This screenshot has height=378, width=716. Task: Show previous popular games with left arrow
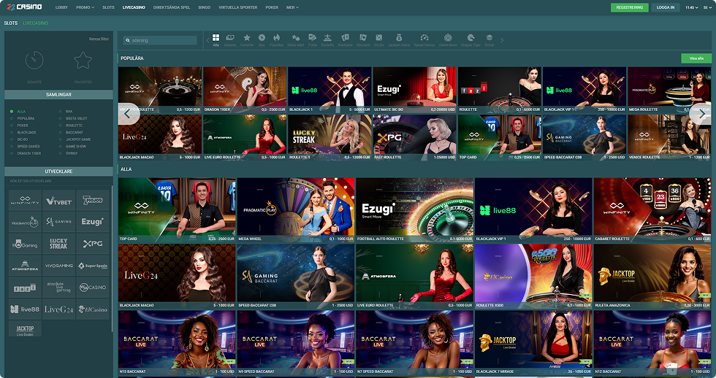click(127, 114)
